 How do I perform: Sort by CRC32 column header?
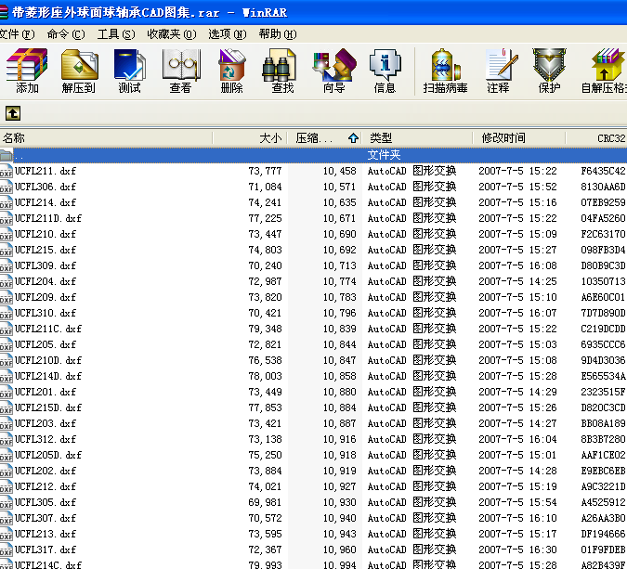point(596,138)
